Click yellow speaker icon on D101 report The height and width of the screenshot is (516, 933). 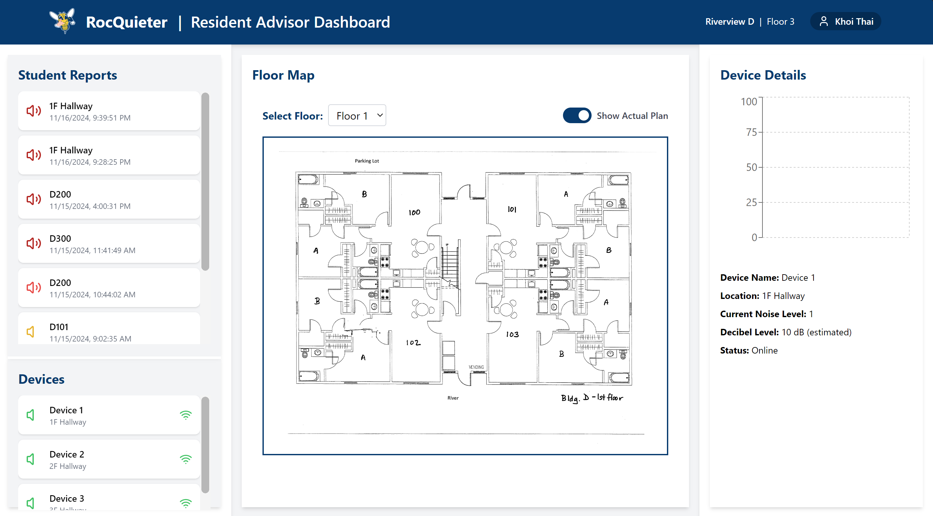pyautogui.click(x=31, y=331)
